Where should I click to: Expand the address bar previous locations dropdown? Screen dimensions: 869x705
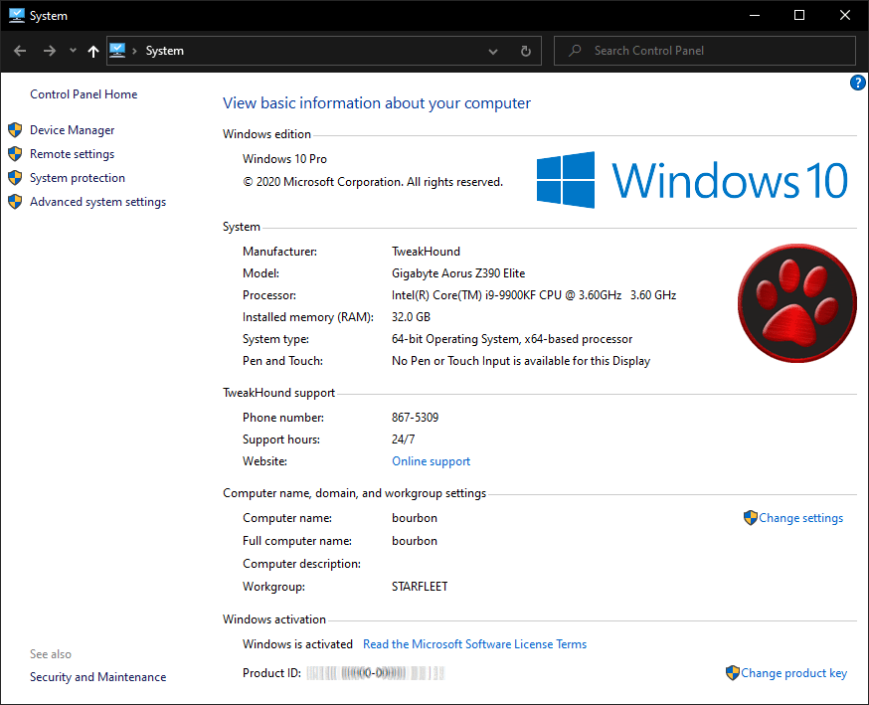click(x=493, y=51)
